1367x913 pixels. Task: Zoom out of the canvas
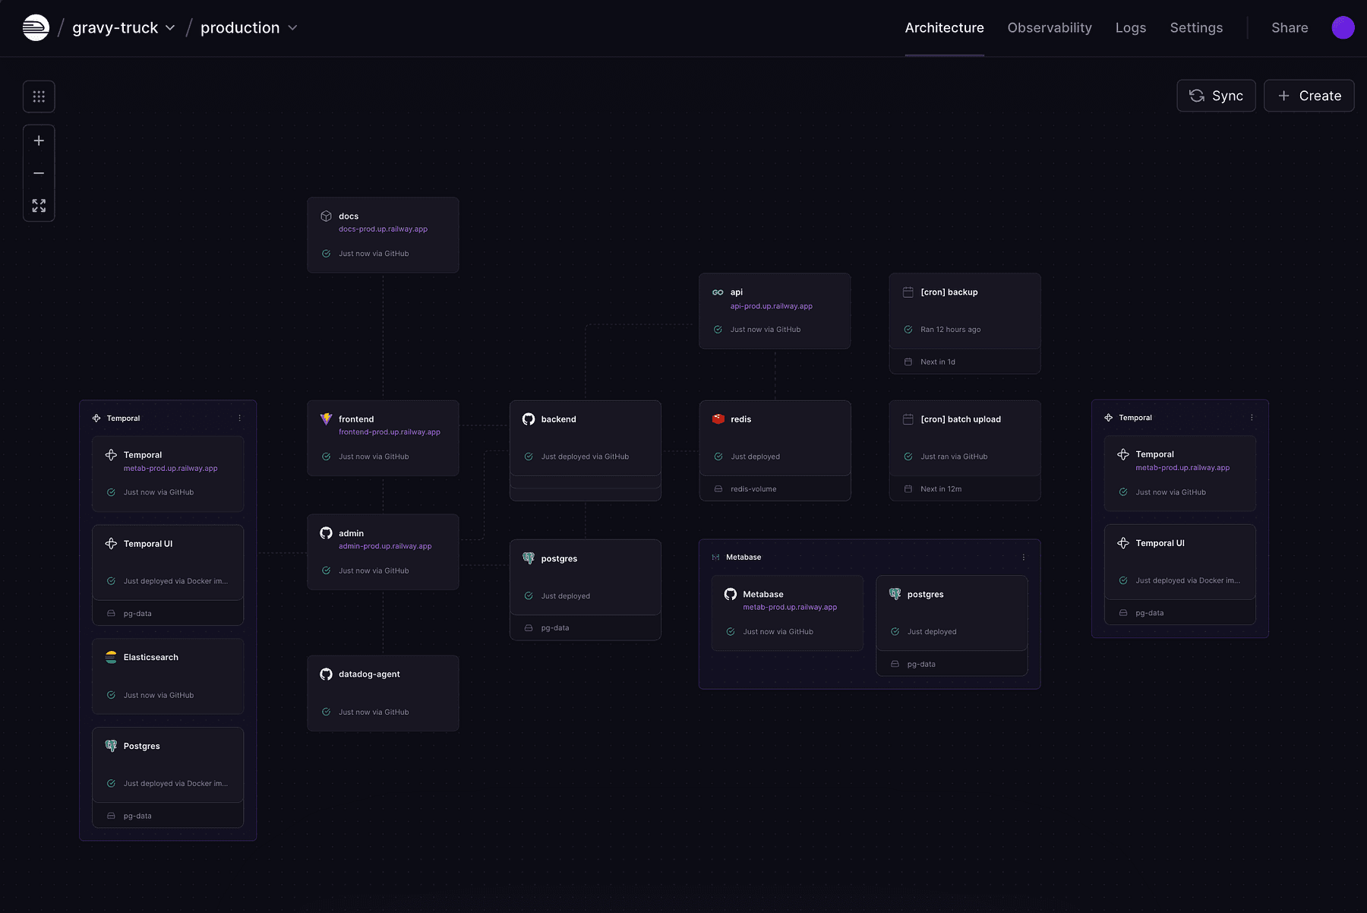coord(39,173)
